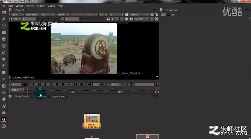Image resolution: width=251 pixels, height=139 pixels.
Task: Open the rgba.alpha channel dropdown
Action: [x=32, y=14]
